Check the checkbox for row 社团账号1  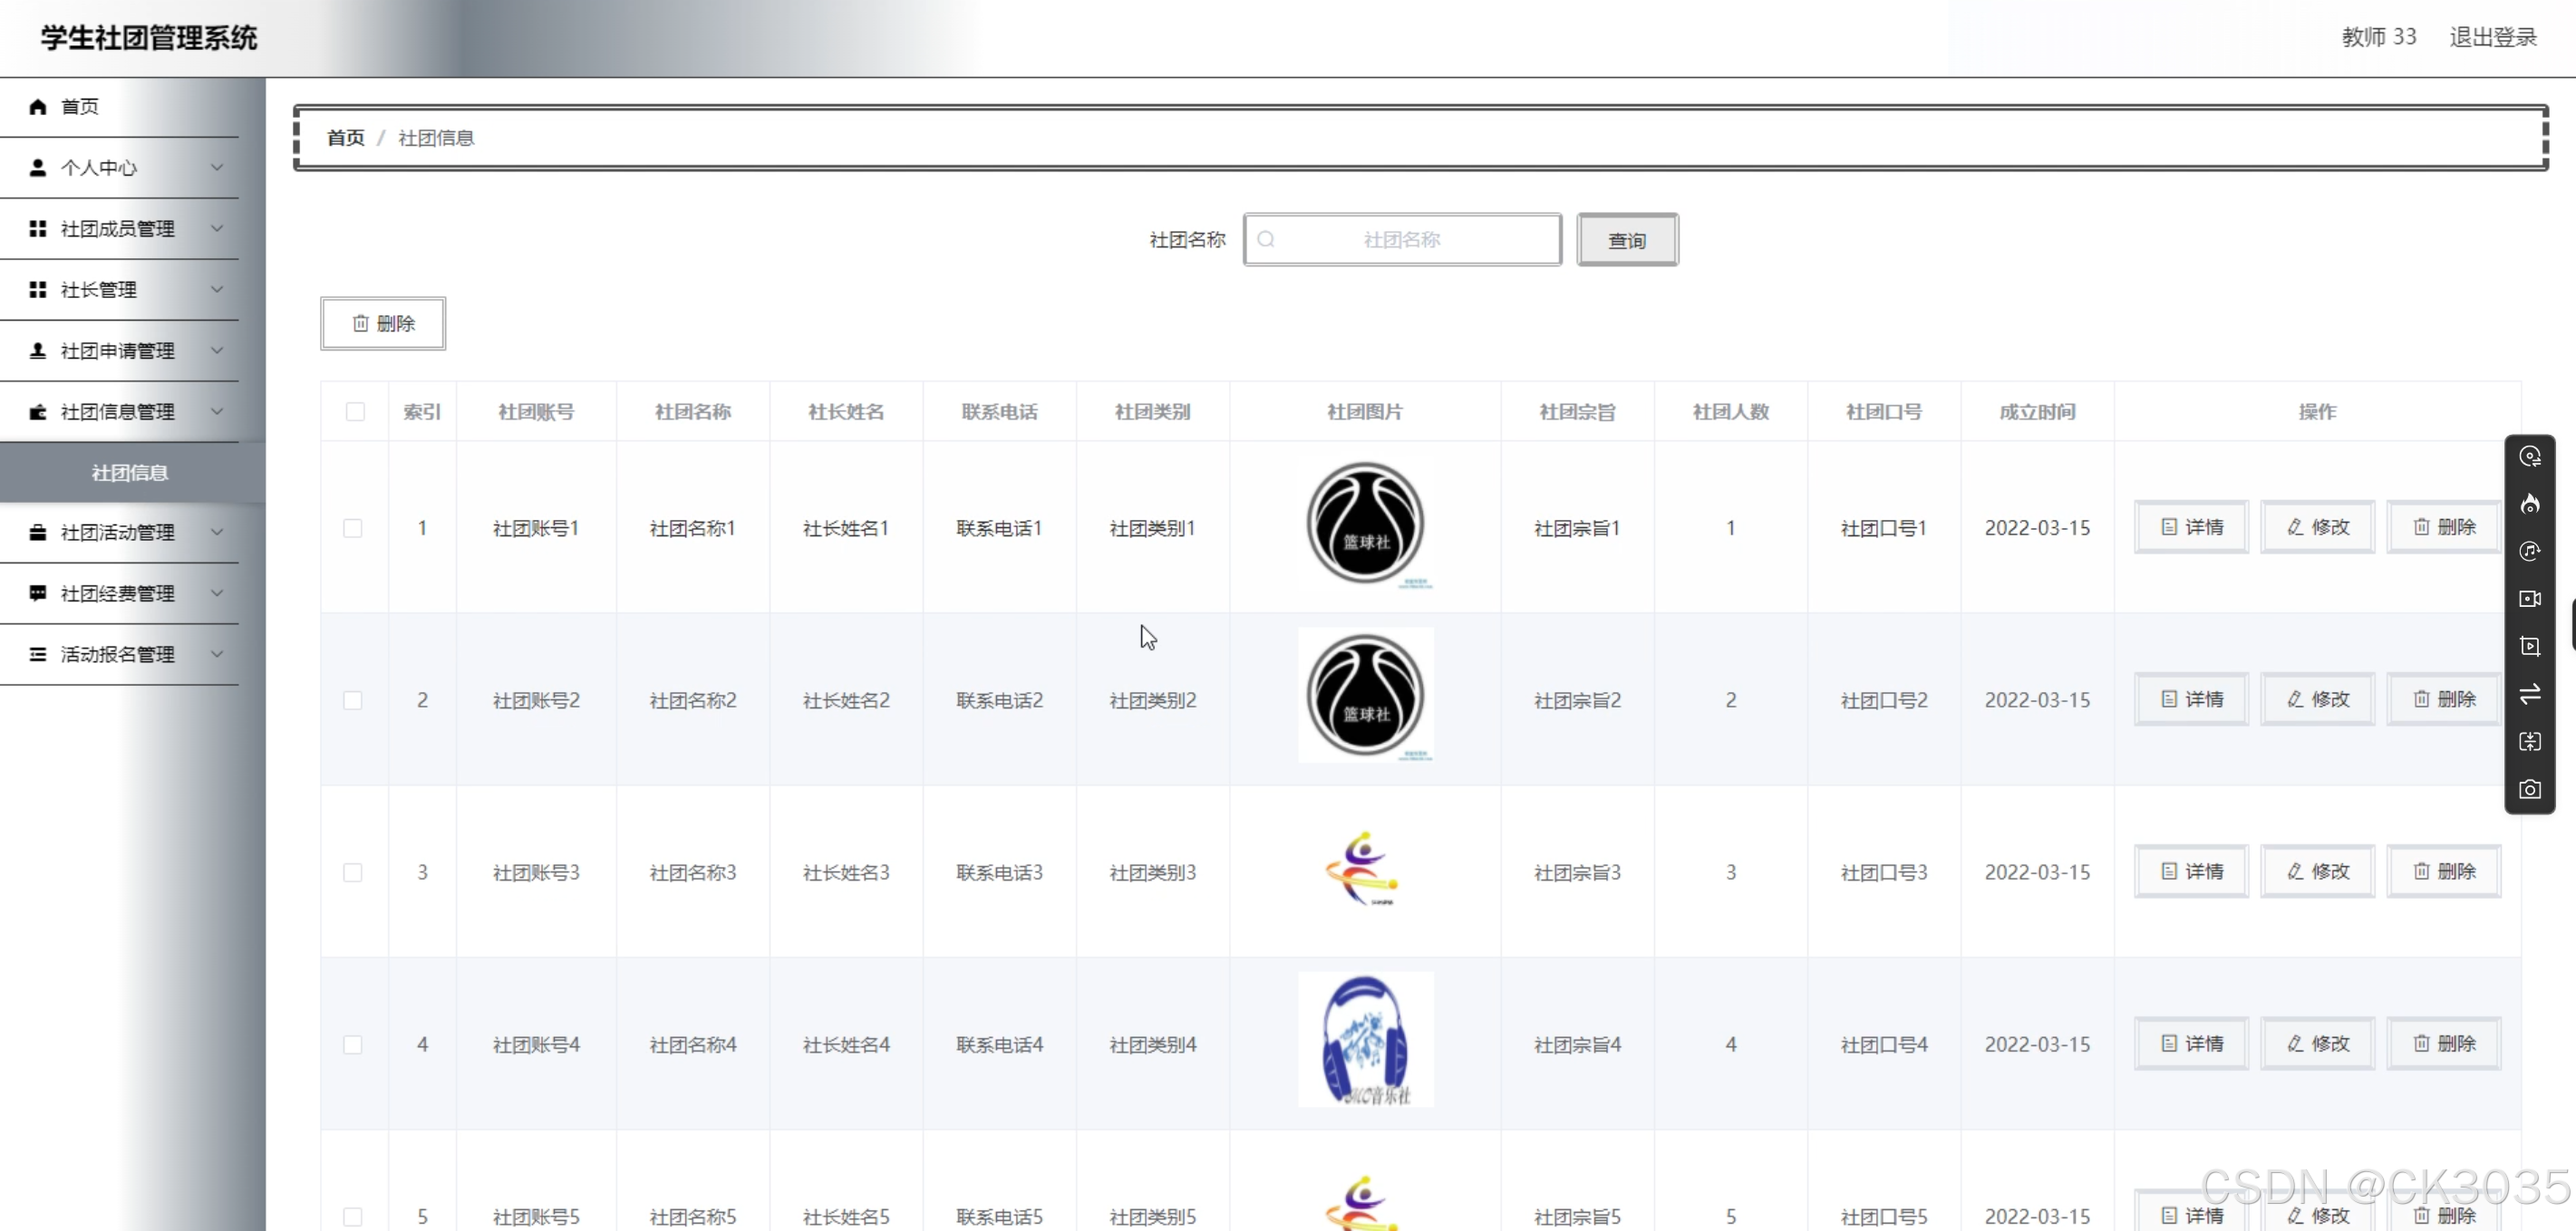click(x=353, y=527)
